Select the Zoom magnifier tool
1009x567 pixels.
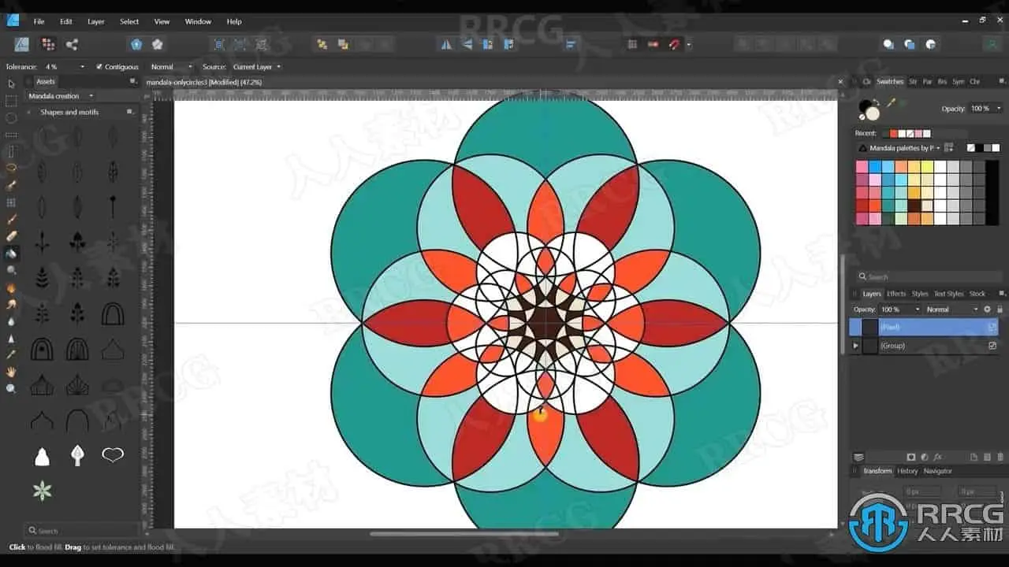[11, 388]
